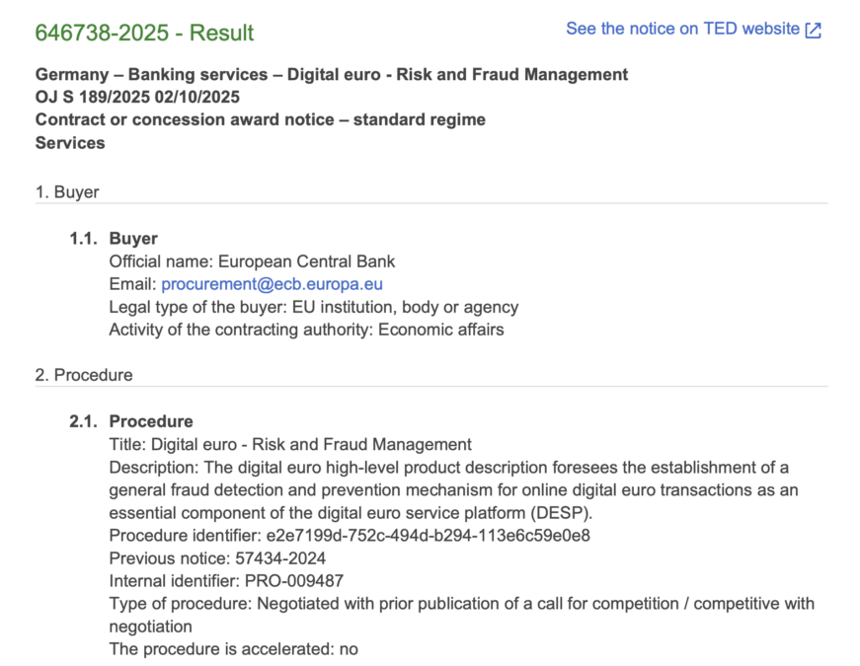Click the 'Title: Digital euro - Risk and Fraud Management' line
860x666 pixels.
tap(290, 444)
